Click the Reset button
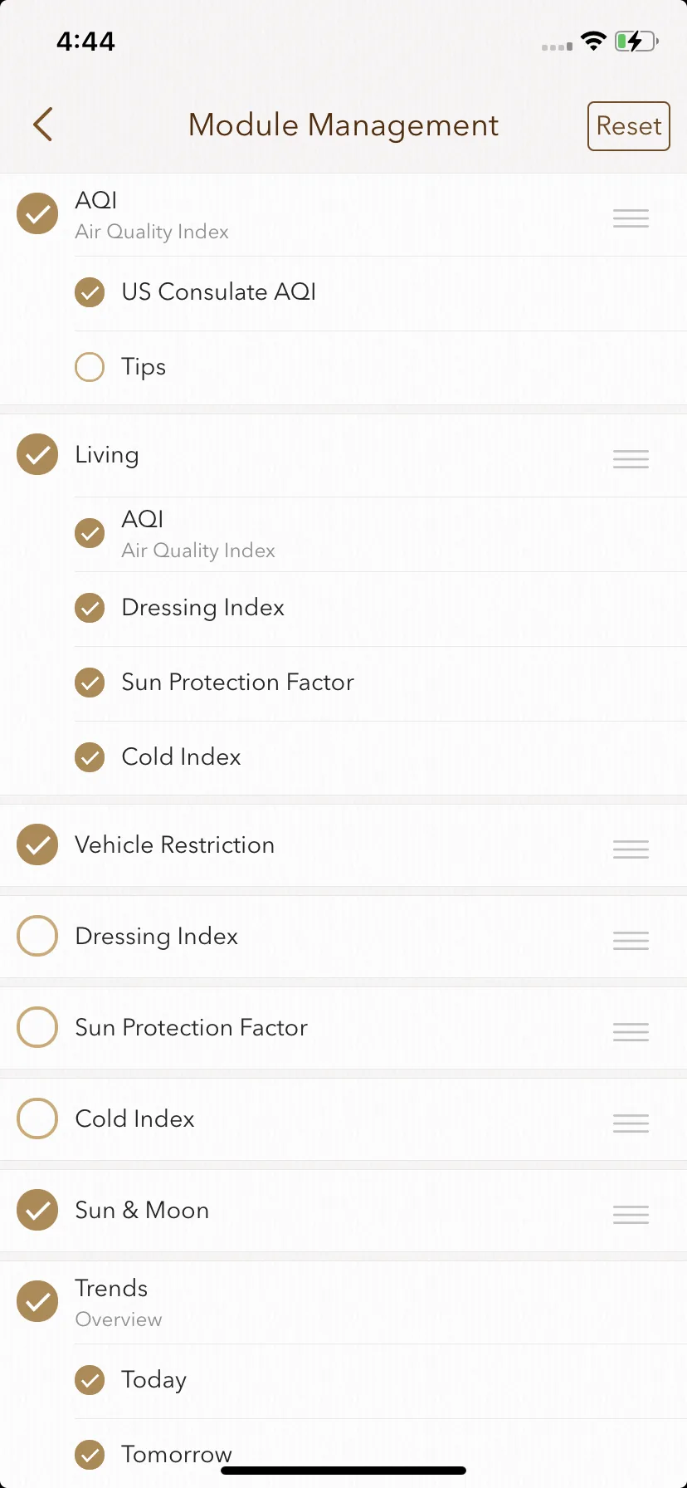This screenshot has height=1488, width=687. (x=629, y=126)
